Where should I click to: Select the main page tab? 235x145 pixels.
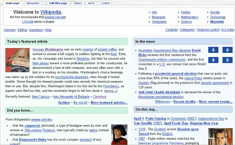13,3
